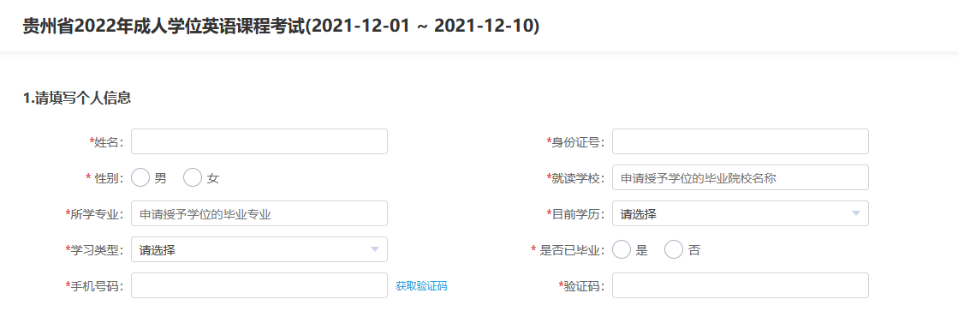This screenshot has width=958, height=317.
Task: Open the 学习类型 study type dropdown
Action: (259, 249)
